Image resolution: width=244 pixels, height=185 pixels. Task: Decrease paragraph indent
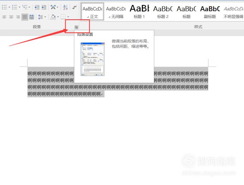coord(37,7)
